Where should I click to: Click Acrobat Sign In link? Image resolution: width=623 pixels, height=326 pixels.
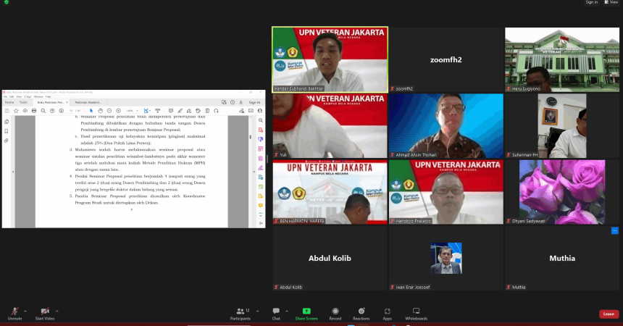coord(254,103)
